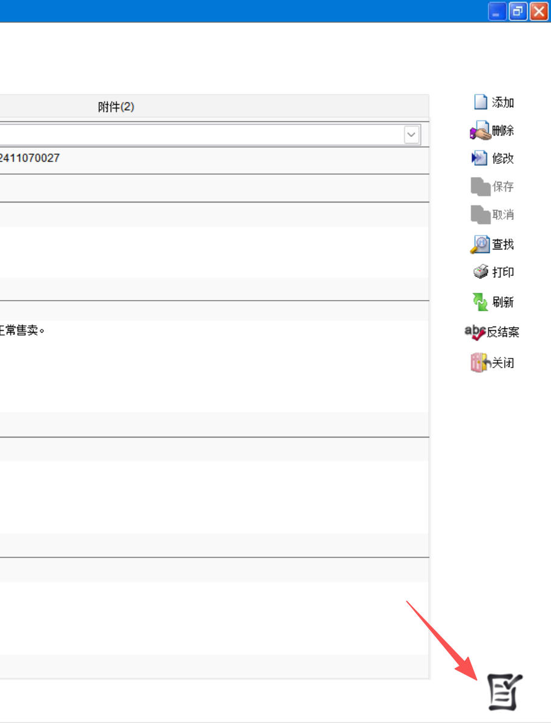Click the 关闭 (Close) door icon

coord(481,363)
